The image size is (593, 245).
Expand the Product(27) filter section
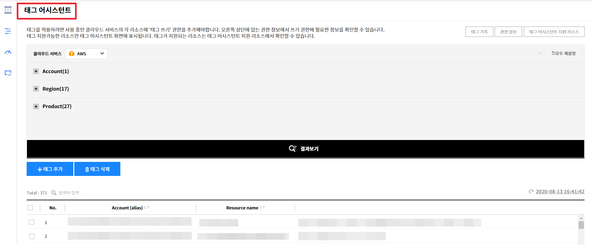(x=36, y=107)
